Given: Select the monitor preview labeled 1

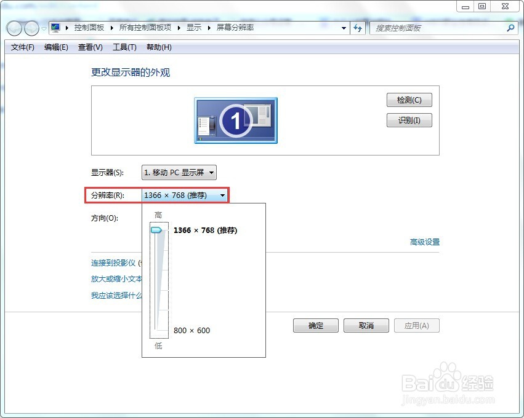Looking at the screenshot, I should 235,120.
